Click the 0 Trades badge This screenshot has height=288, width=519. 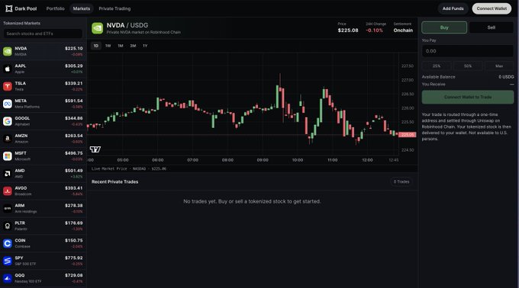click(401, 181)
